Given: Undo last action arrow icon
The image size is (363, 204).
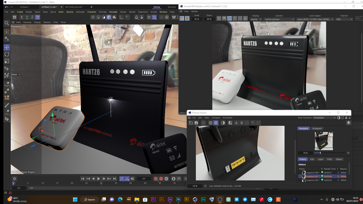Looking at the screenshot, I should (x=7, y=7).
